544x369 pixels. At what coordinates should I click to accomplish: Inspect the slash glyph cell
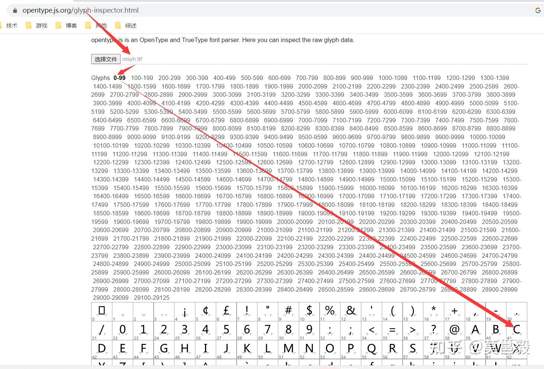pos(102,331)
